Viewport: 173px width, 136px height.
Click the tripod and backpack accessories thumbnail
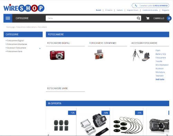[141, 55]
